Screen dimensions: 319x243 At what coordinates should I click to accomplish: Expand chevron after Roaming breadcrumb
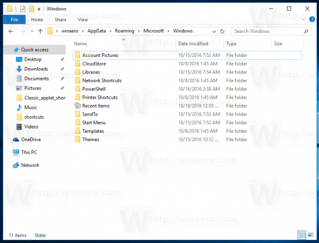139,31
